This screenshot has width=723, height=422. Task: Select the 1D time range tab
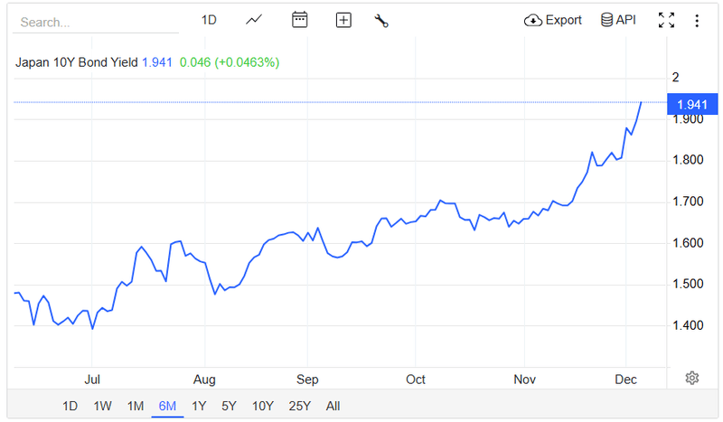tap(70, 406)
